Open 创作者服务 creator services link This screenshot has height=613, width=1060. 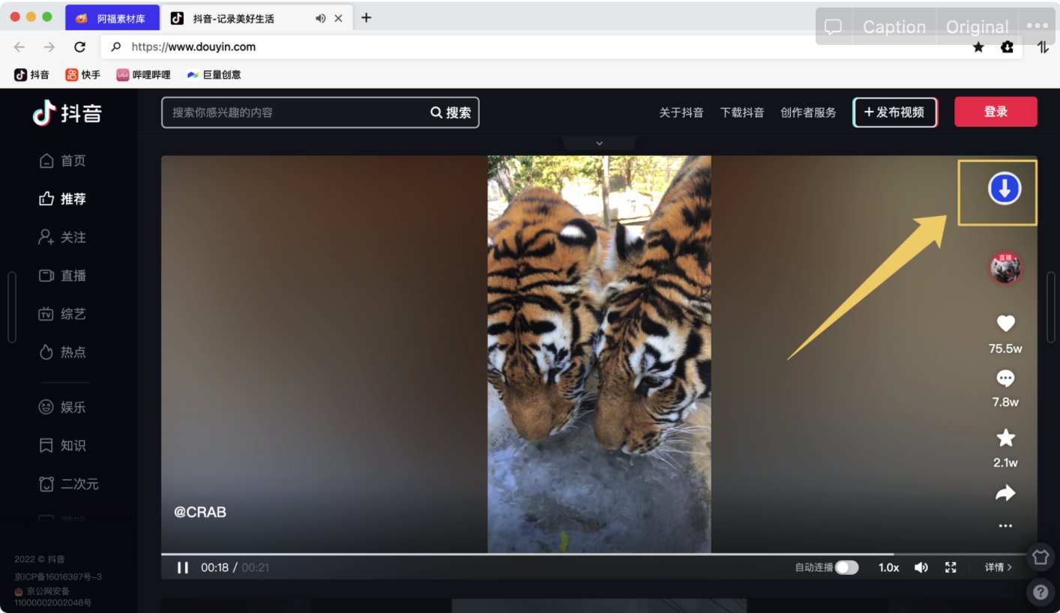point(808,111)
